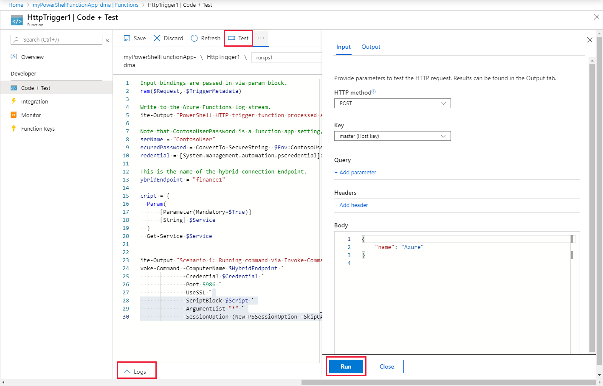The width and height of the screenshot is (603, 386).
Task: Click Add parameter link under Query
Action: pyautogui.click(x=355, y=173)
